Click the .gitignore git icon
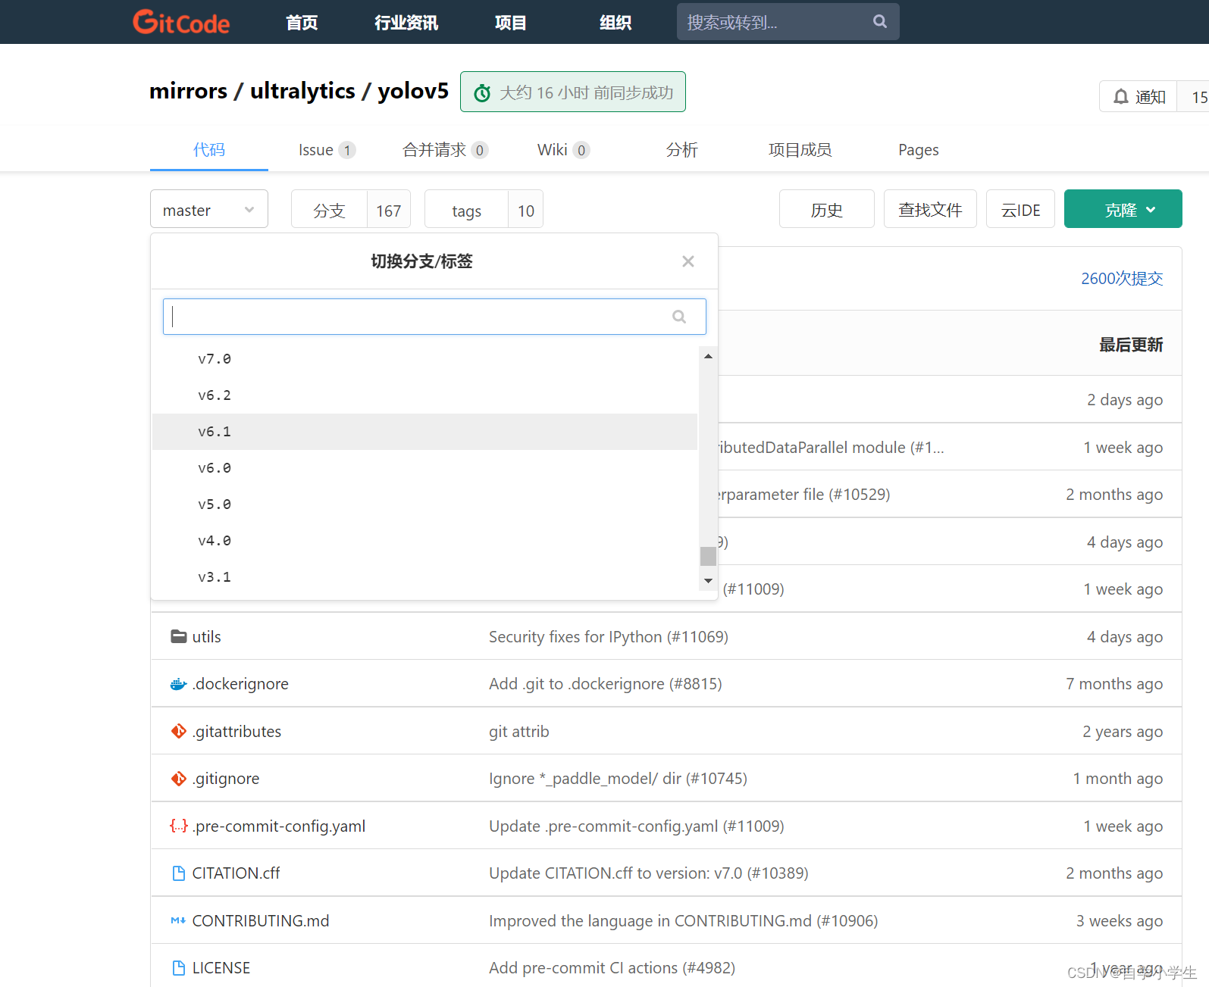The height and width of the screenshot is (987, 1209). pos(179,779)
